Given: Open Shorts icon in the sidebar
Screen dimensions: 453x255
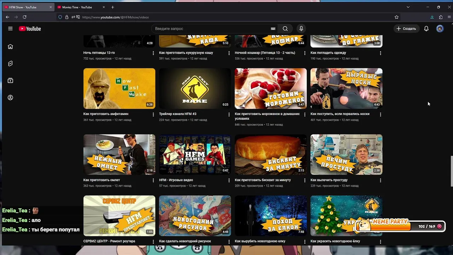Looking at the screenshot, I should coord(10,63).
